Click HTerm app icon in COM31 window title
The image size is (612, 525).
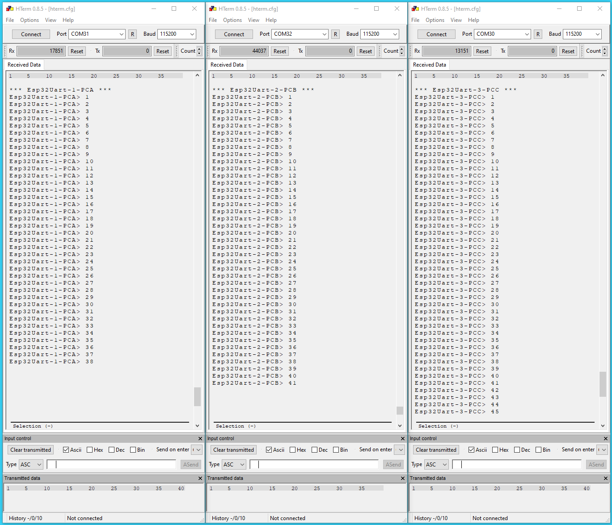click(x=9, y=8)
